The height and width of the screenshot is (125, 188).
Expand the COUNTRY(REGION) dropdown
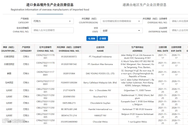click(122, 21)
